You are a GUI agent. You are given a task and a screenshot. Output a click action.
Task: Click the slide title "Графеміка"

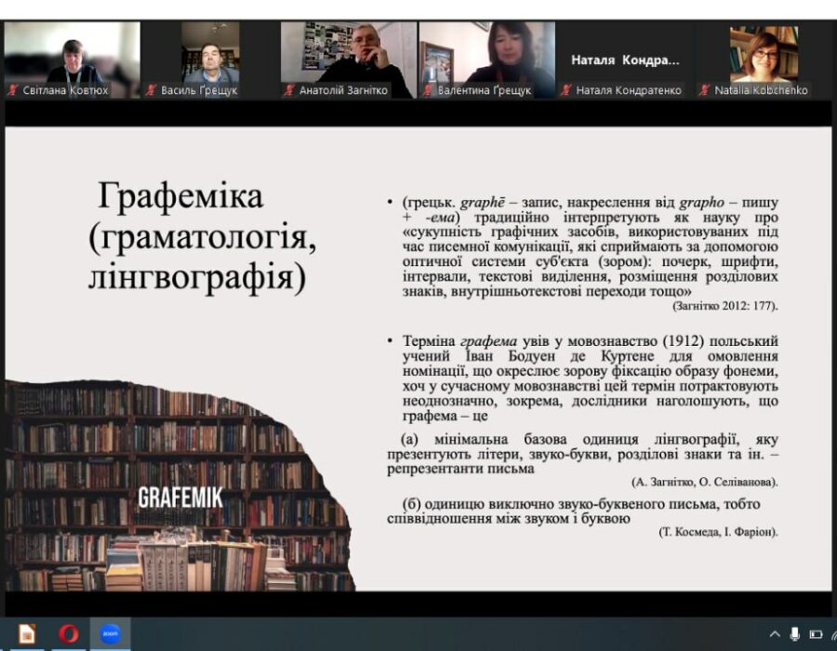coord(180,196)
